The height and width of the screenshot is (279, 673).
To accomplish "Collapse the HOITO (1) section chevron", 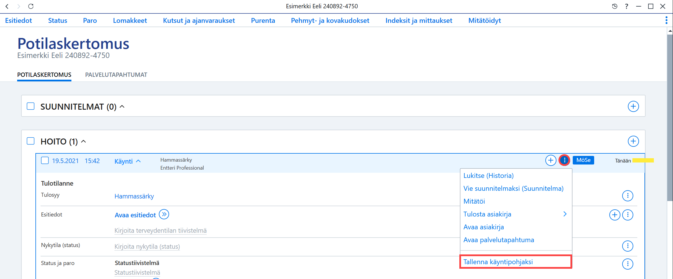I will click(83, 141).
